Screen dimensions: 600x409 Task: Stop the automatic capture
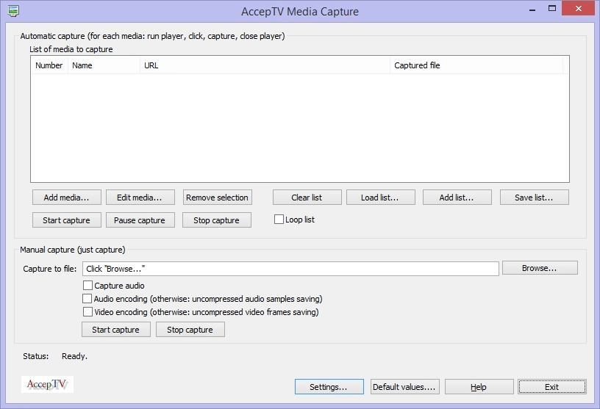tap(217, 220)
